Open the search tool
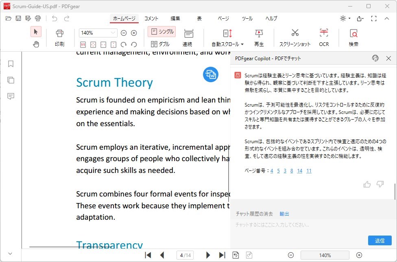 pos(354,37)
